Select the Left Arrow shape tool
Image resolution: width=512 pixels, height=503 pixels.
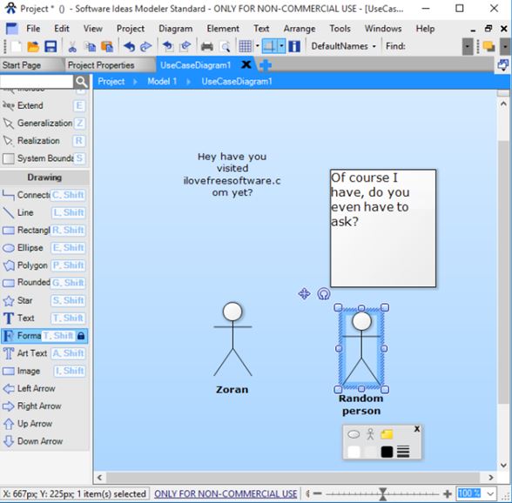[x=44, y=389]
